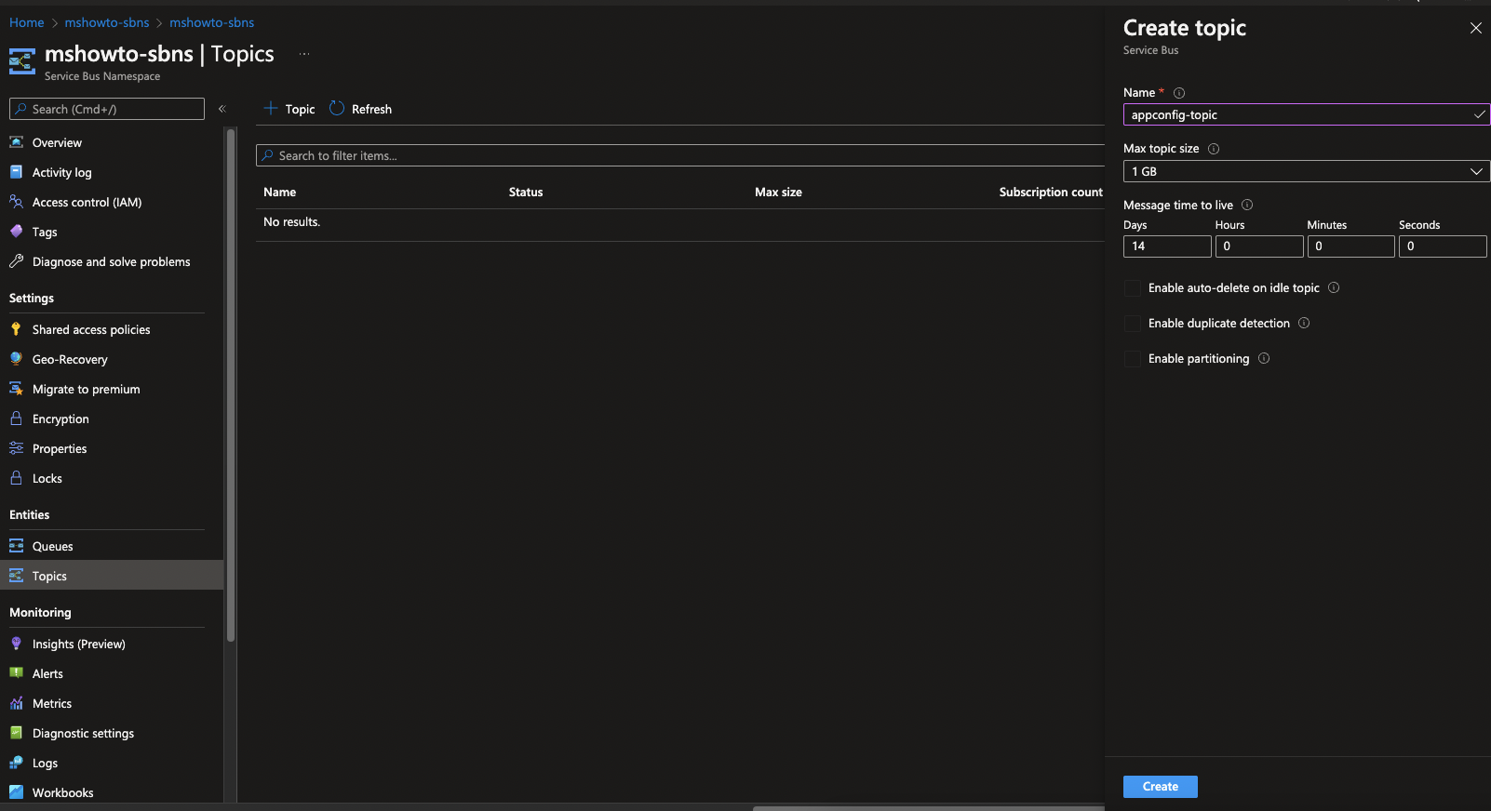Viewport: 1491px width, 811px height.
Task: Click the Metrics chart icon
Action: (16, 703)
